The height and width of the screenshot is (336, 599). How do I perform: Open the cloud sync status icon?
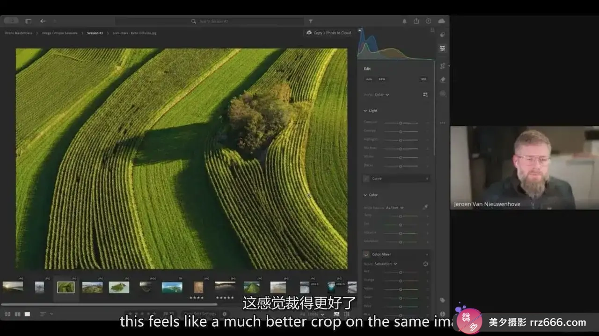click(441, 21)
